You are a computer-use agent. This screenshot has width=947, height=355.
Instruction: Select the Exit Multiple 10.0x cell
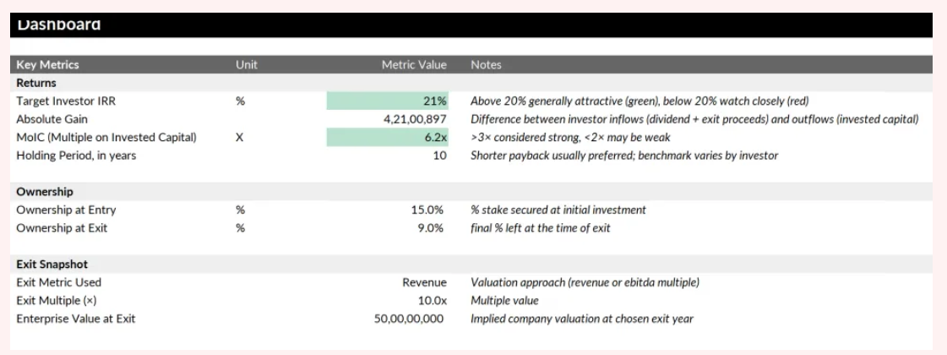coord(430,300)
